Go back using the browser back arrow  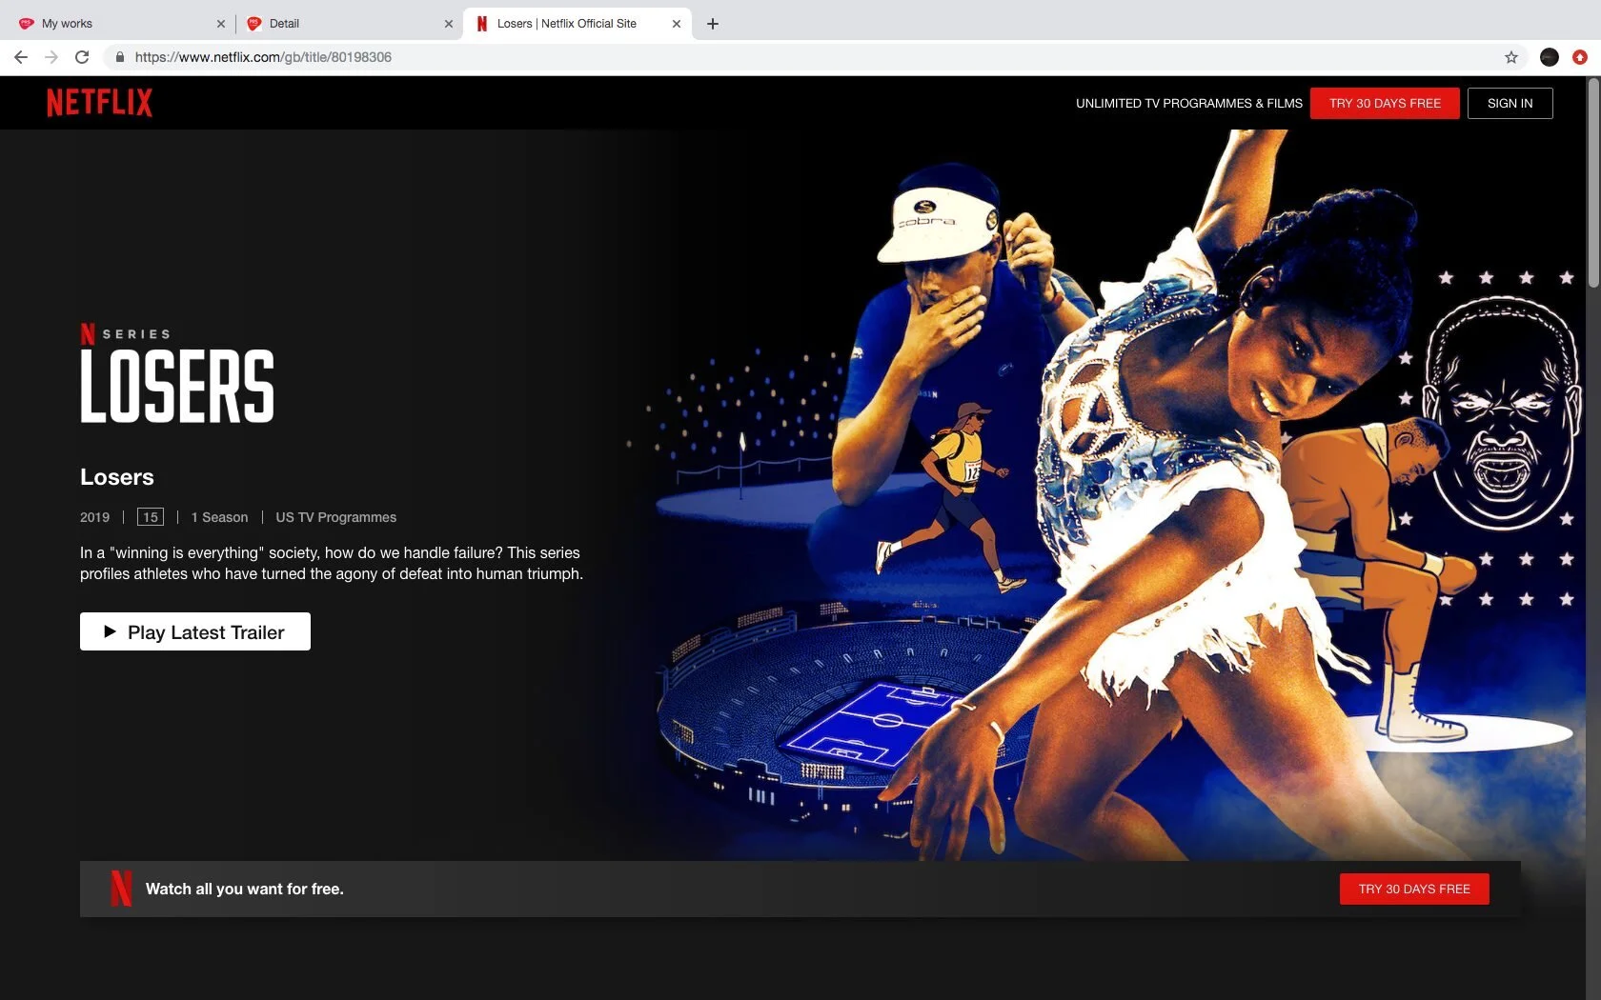pos(21,57)
